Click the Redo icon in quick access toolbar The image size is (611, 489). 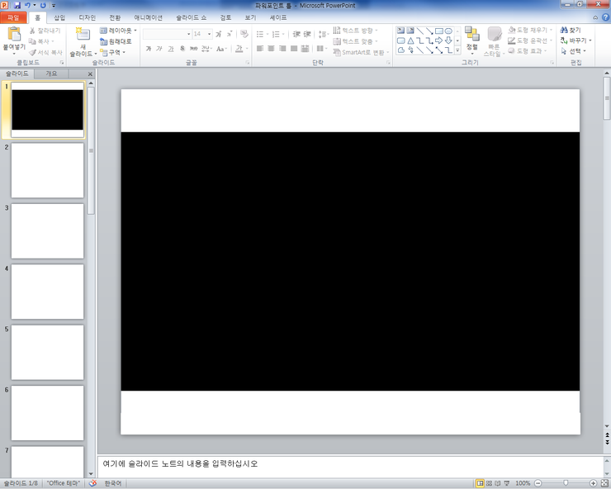(43, 5)
